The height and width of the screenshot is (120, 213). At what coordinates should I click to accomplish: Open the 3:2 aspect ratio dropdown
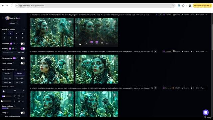click(16, 91)
